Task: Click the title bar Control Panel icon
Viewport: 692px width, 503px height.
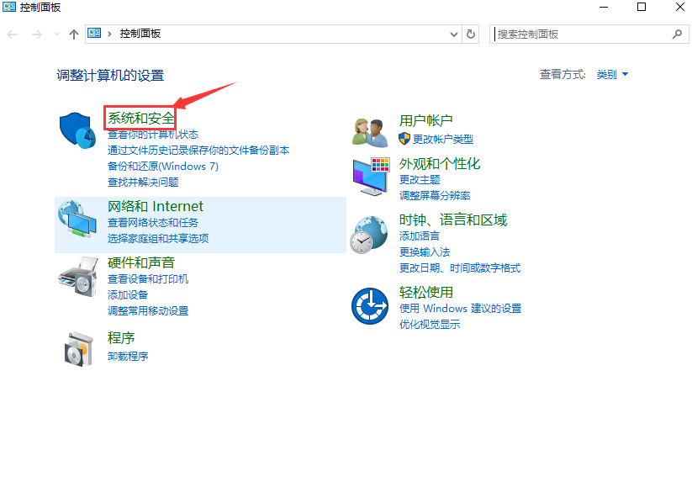Action: coord(8,7)
